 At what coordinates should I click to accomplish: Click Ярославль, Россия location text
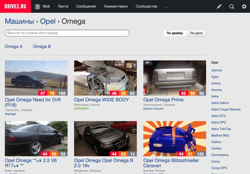pyautogui.click(x=87, y=105)
